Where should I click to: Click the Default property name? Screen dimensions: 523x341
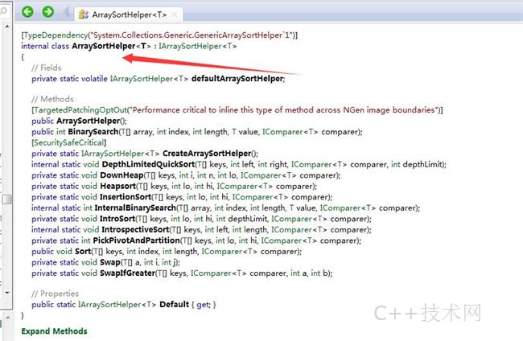coord(174,304)
